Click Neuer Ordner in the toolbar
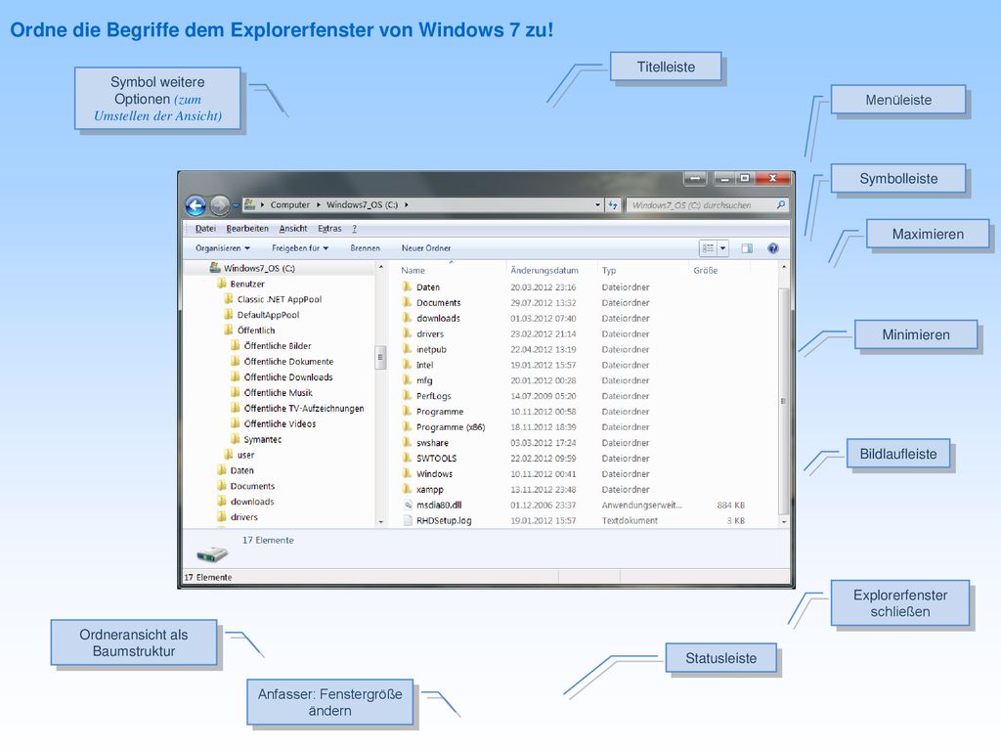This screenshot has height=751, width=1001. tap(426, 248)
